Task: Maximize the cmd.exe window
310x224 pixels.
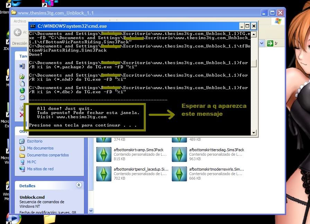Action: pyautogui.click(x=247, y=26)
